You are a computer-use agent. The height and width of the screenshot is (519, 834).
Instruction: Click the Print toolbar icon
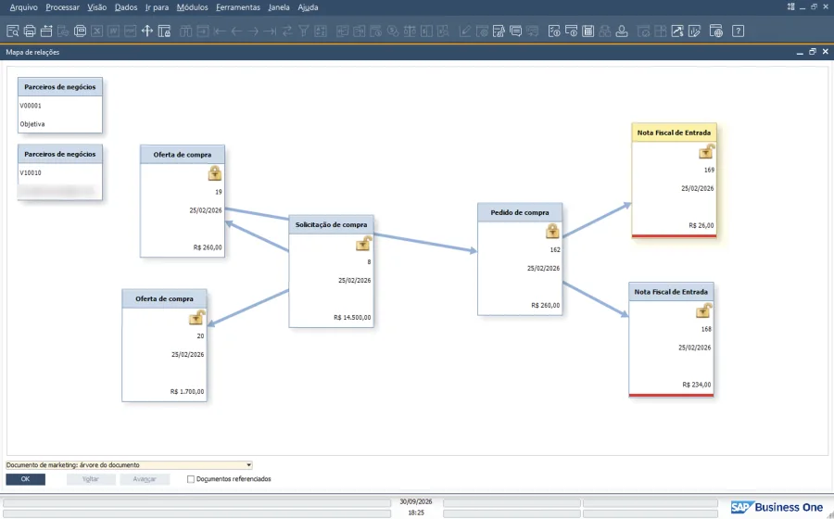(x=30, y=32)
